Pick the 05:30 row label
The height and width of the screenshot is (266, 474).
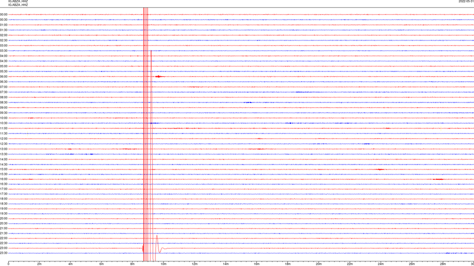(x=3, y=71)
